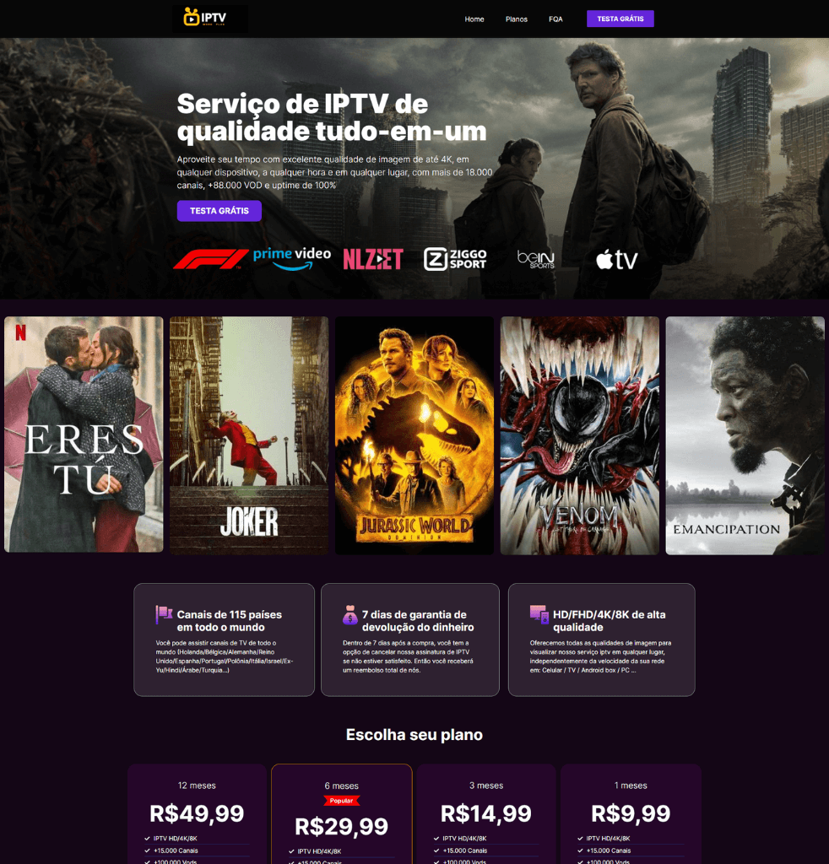Open the Eres Tú movie poster
This screenshot has height=864, width=829.
(x=84, y=435)
